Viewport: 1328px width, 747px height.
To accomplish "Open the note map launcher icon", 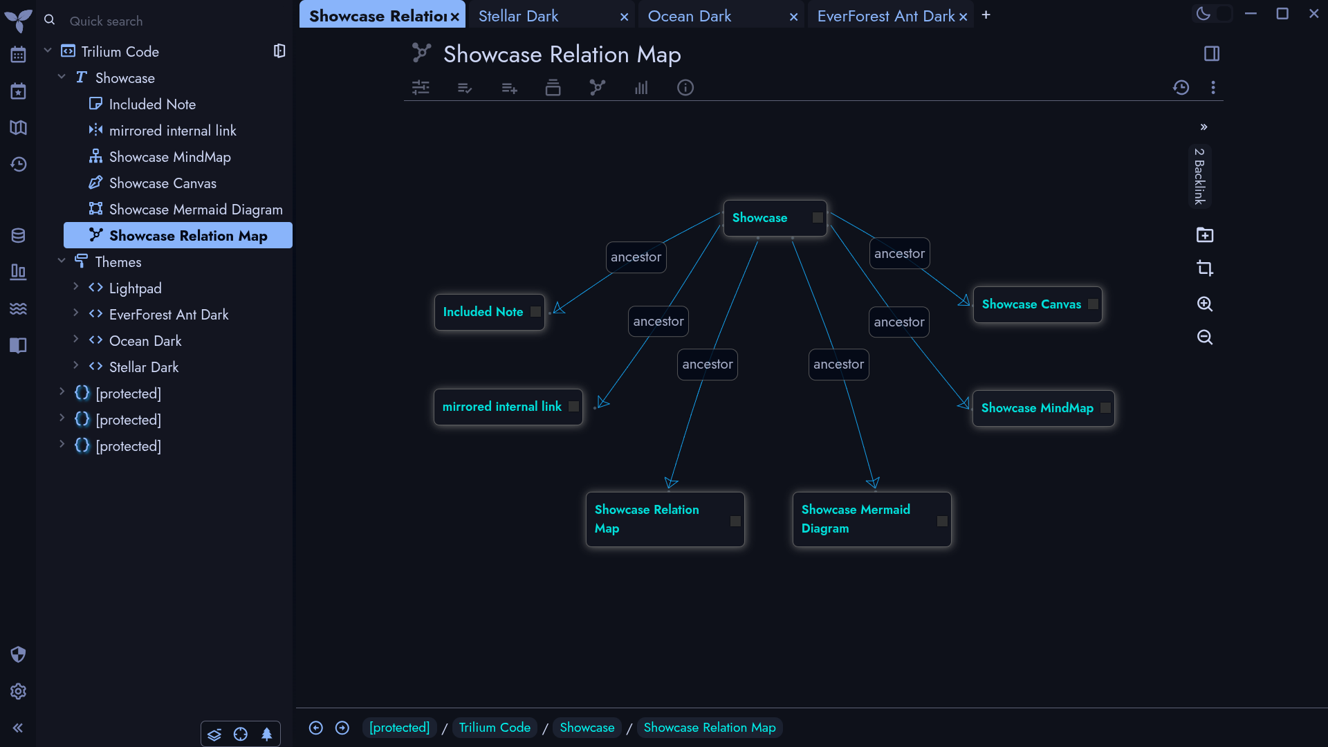I will (x=18, y=128).
